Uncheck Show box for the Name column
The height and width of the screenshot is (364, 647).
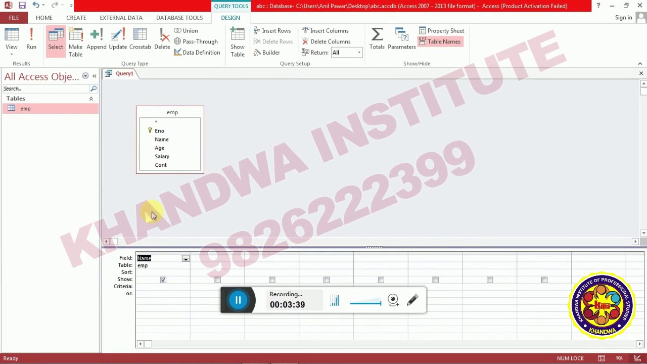(x=163, y=280)
